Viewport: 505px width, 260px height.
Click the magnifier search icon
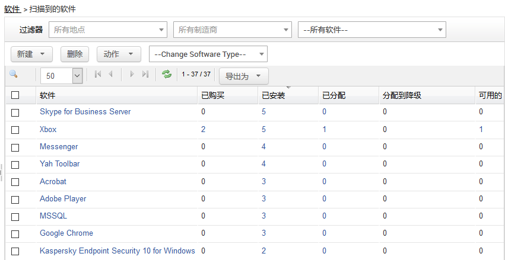[x=14, y=75]
